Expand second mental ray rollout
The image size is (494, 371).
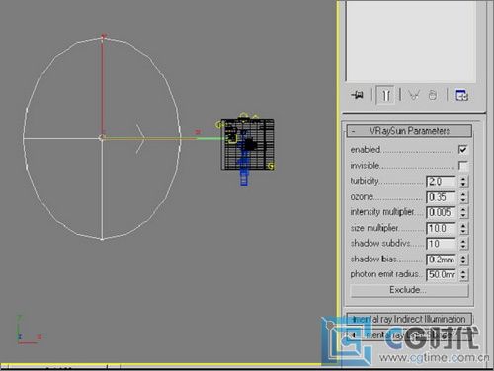[409, 334]
